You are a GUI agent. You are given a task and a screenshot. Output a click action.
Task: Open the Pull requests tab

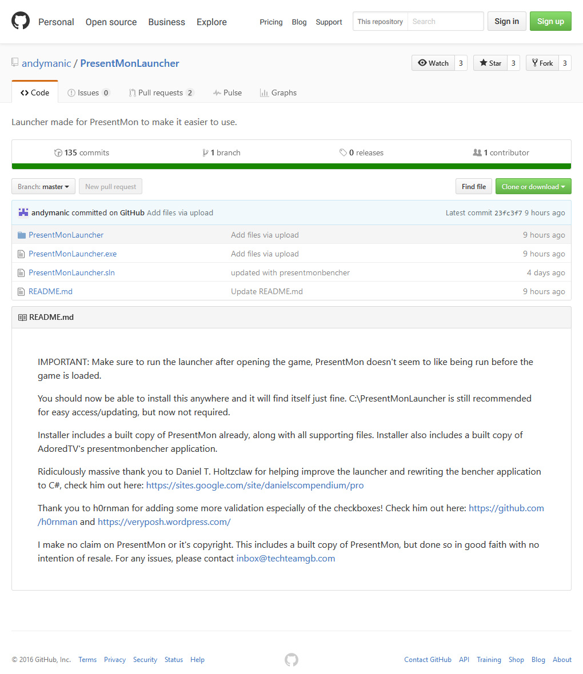click(x=161, y=93)
